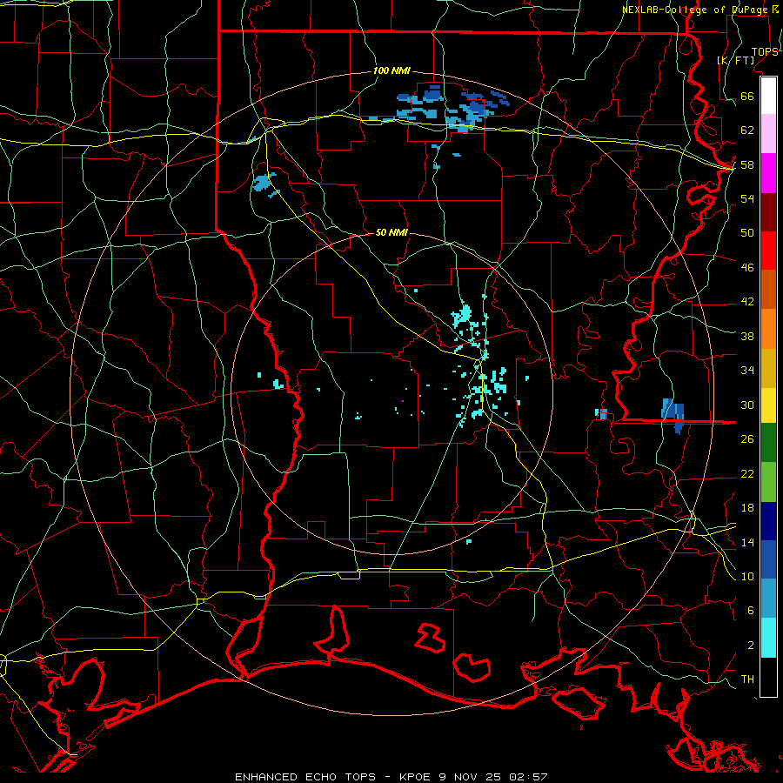The width and height of the screenshot is (783, 783).
Task: Click the legend value '6'
Action: (750, 611)
